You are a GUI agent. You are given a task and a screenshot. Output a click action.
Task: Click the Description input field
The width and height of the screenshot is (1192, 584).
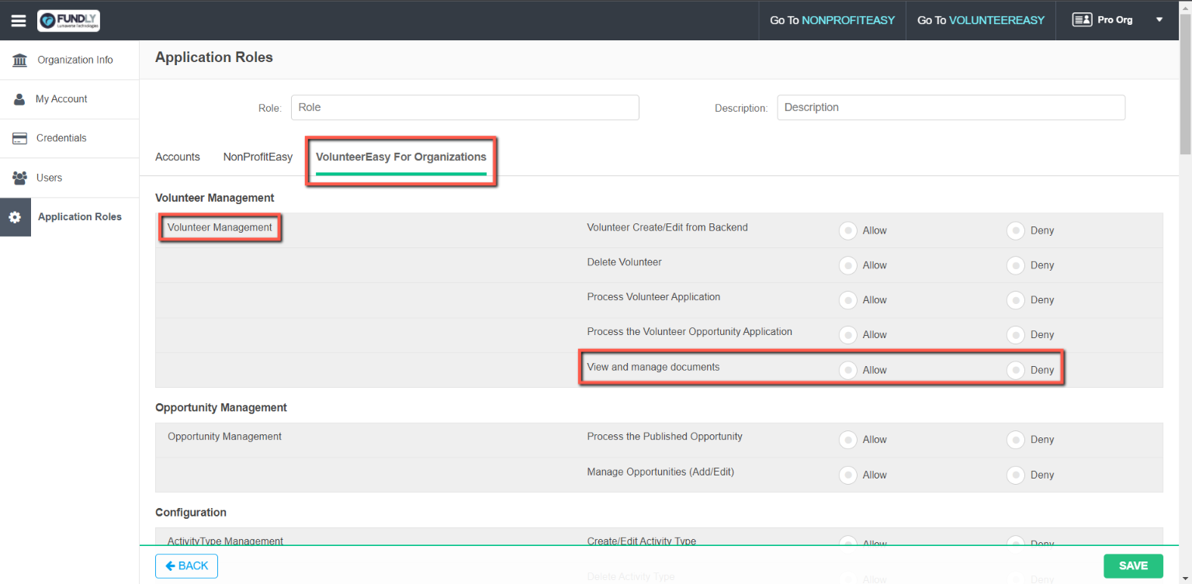pyautogui.click(x=951, y=108)
